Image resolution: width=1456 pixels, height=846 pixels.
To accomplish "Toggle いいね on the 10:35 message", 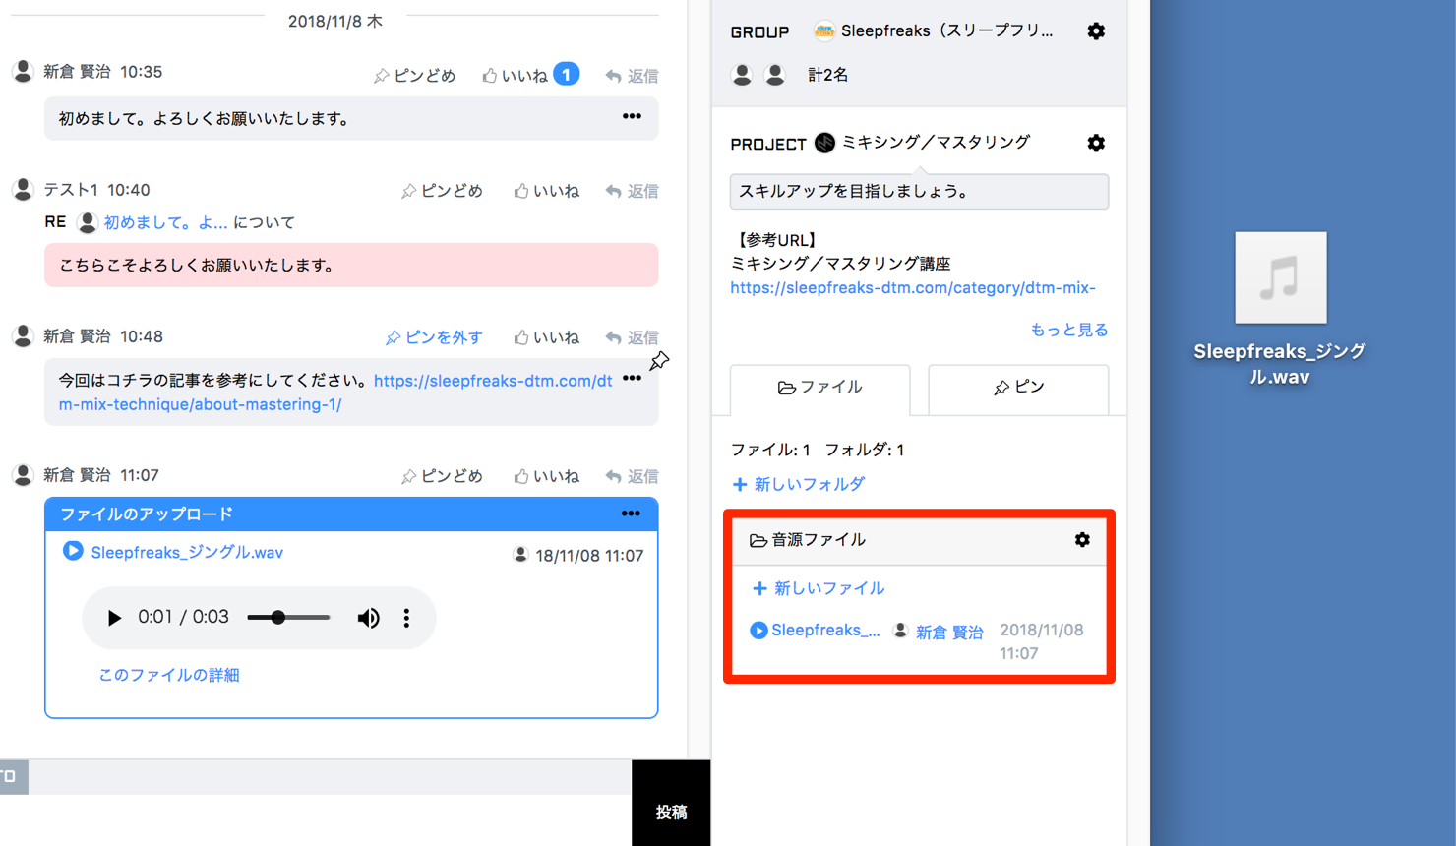I will pos(515,76).
